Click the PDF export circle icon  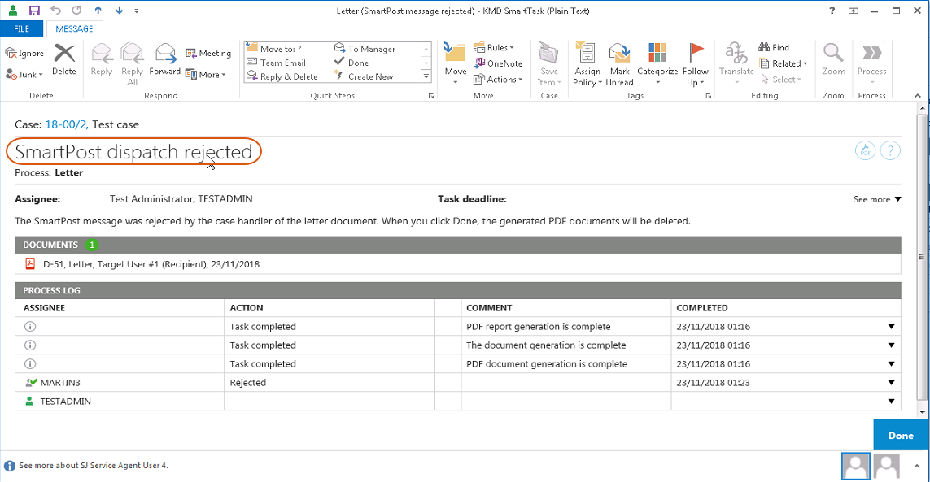tap(865, 150)
